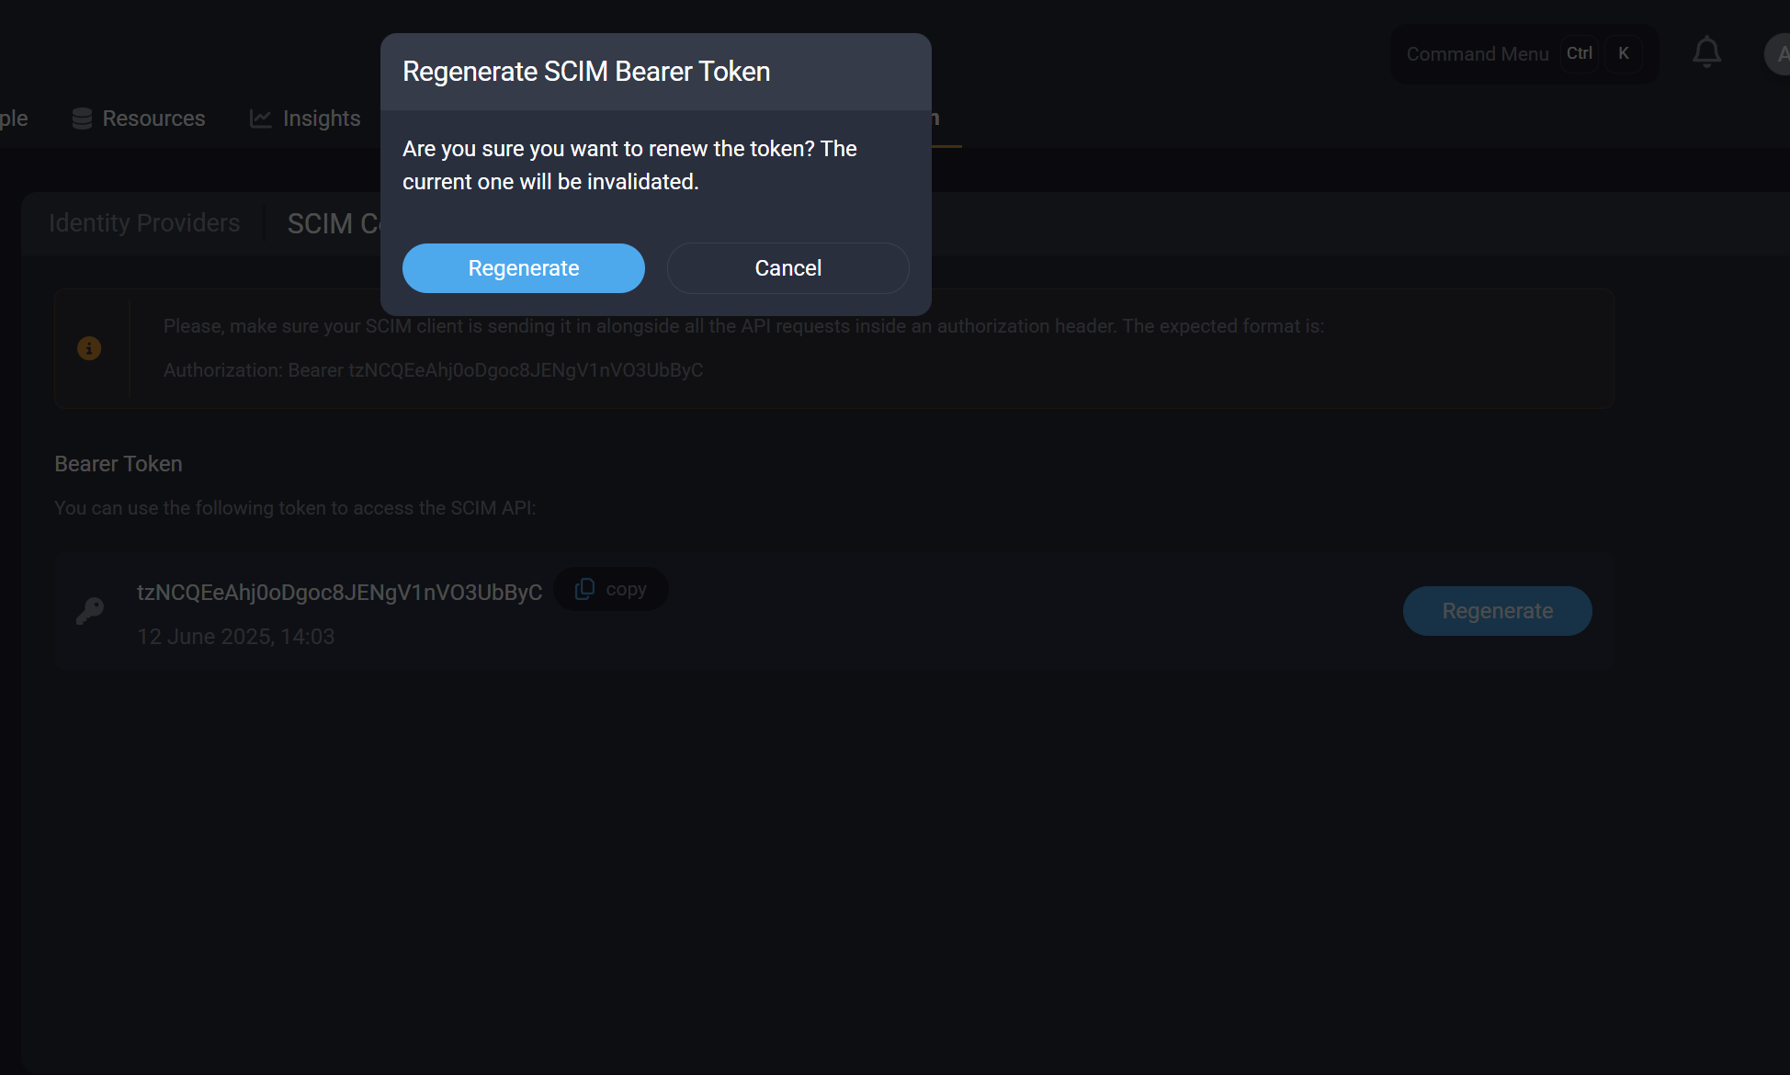Click the key icon beside the bearer token
The image size is (1790, 1075).
coord(90,609)
